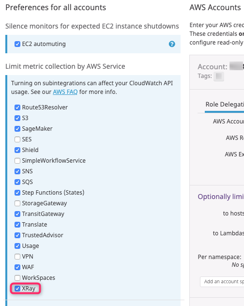Image resolution: width=244 pixels, height=306 pixels.
Task: Uncheck the Shield checkbox
Action: coord(17,150)
